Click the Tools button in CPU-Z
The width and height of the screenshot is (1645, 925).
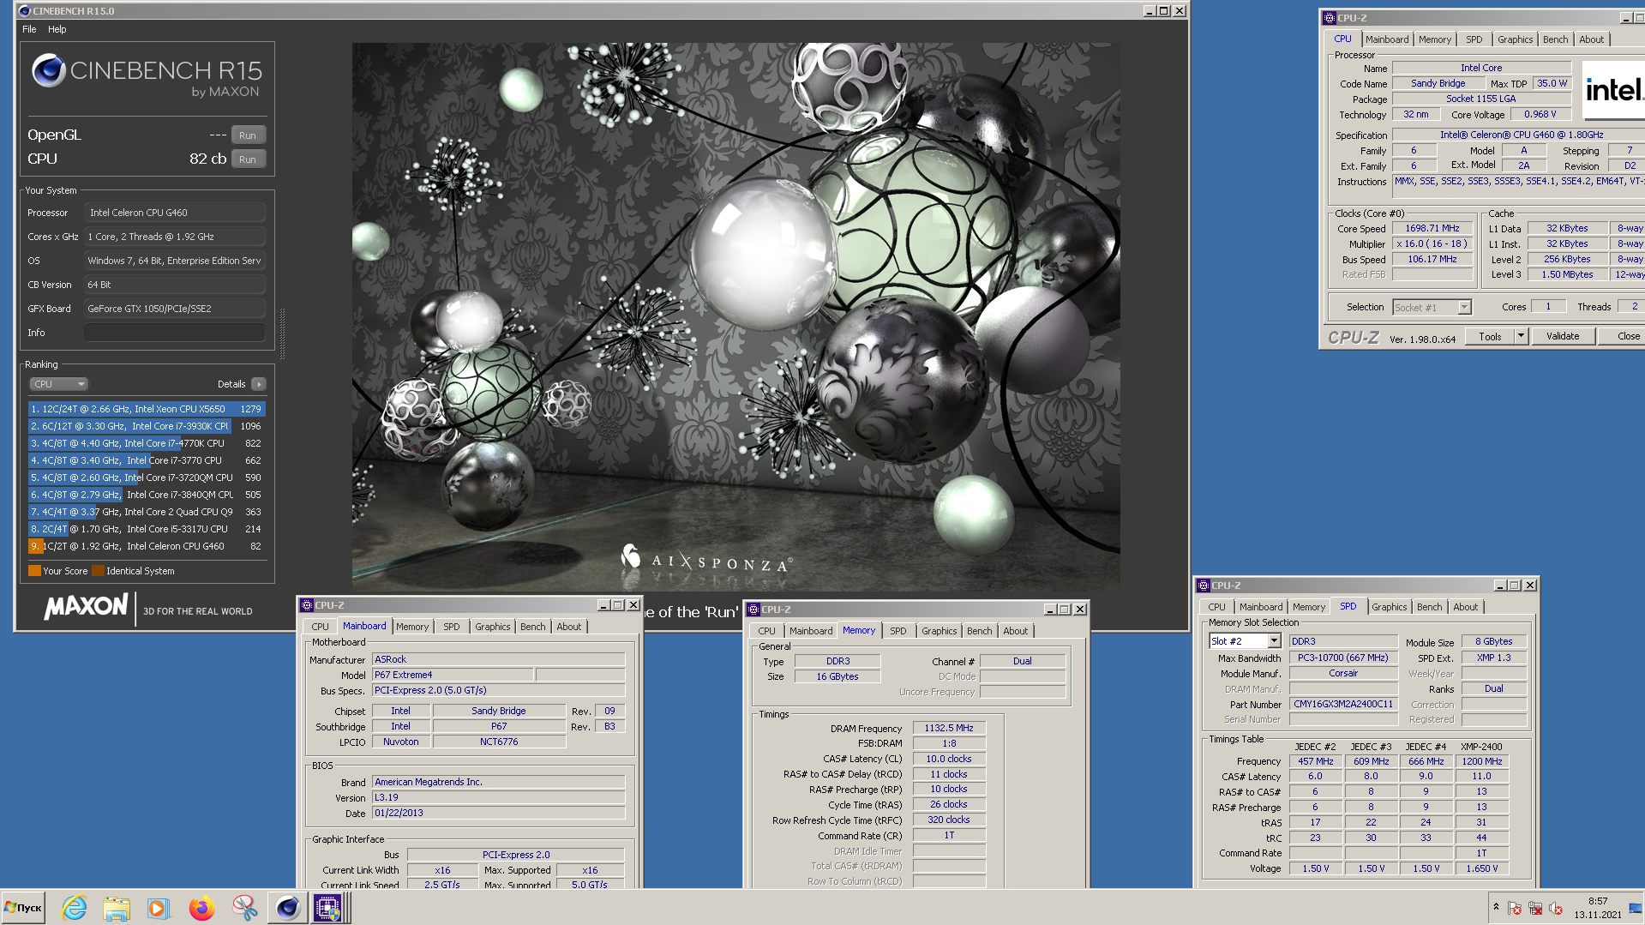pyautogui.click(x=1490, y=336)
